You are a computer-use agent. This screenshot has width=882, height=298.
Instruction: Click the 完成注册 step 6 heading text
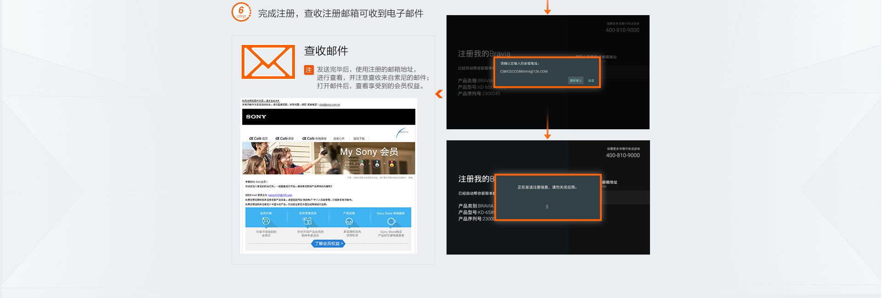coord(340,14)
